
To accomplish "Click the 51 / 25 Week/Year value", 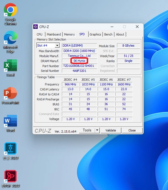I will (x=128, y=56).
